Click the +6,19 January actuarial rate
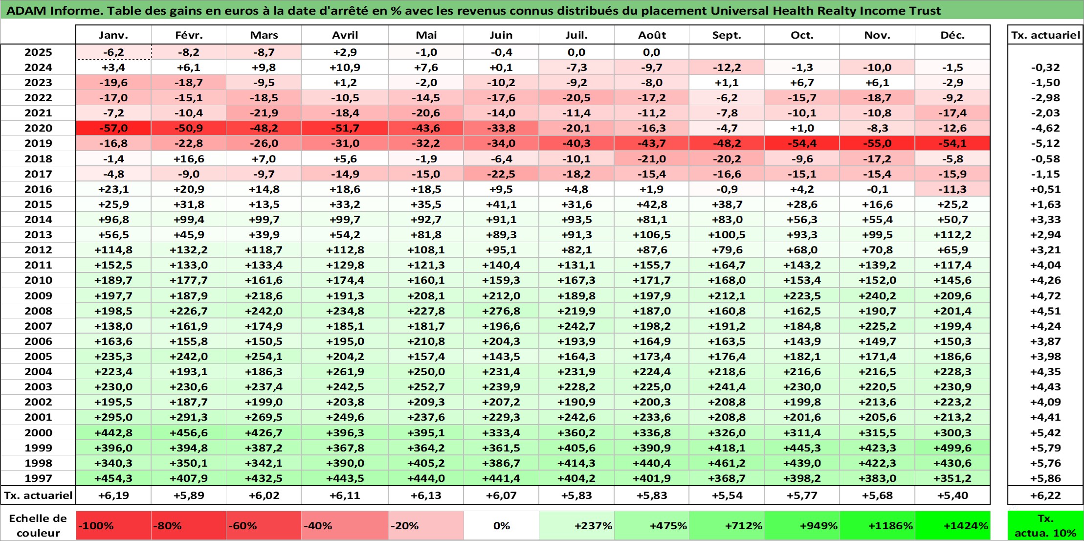The width and height of the screenshot is (1084, 541). pyautogui.click(x=113, y=495)
